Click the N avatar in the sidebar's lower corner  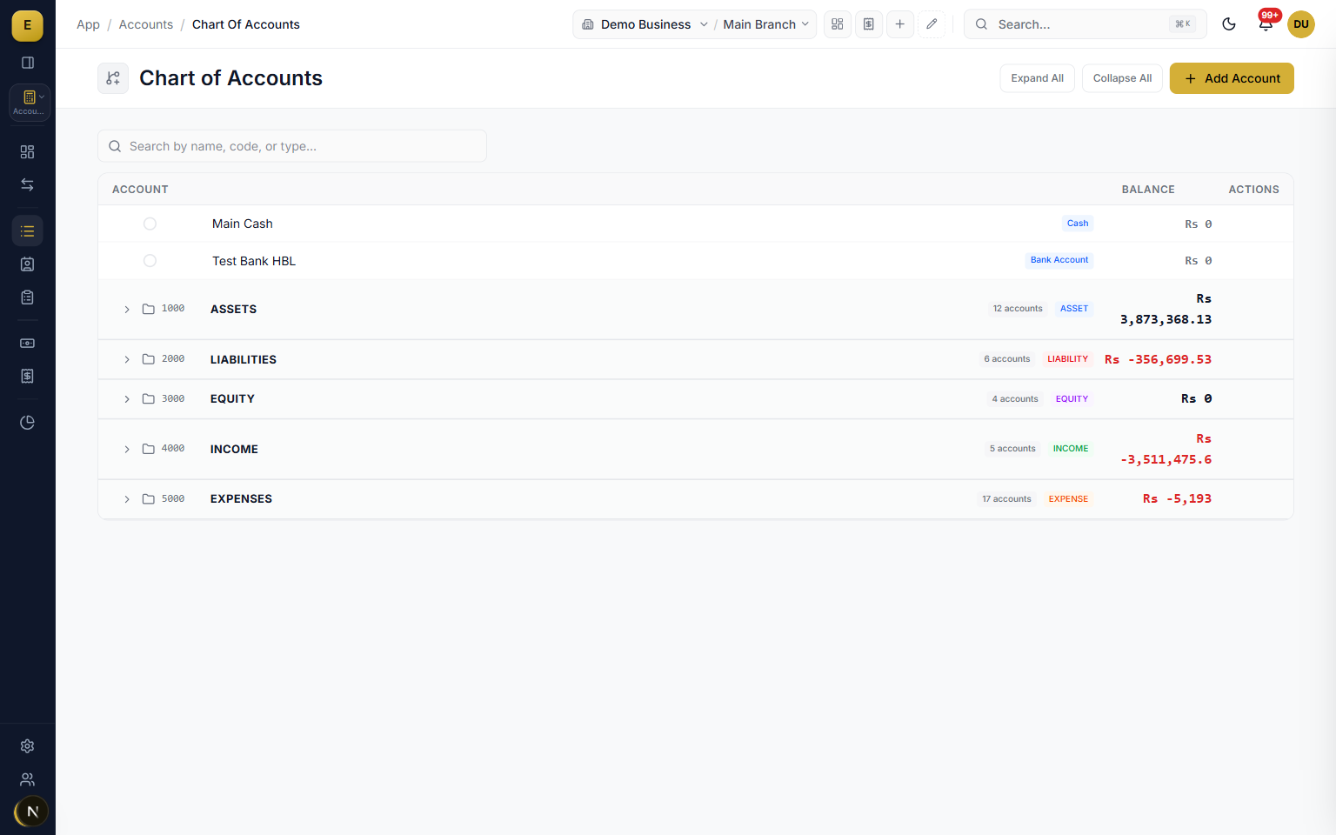32,812
